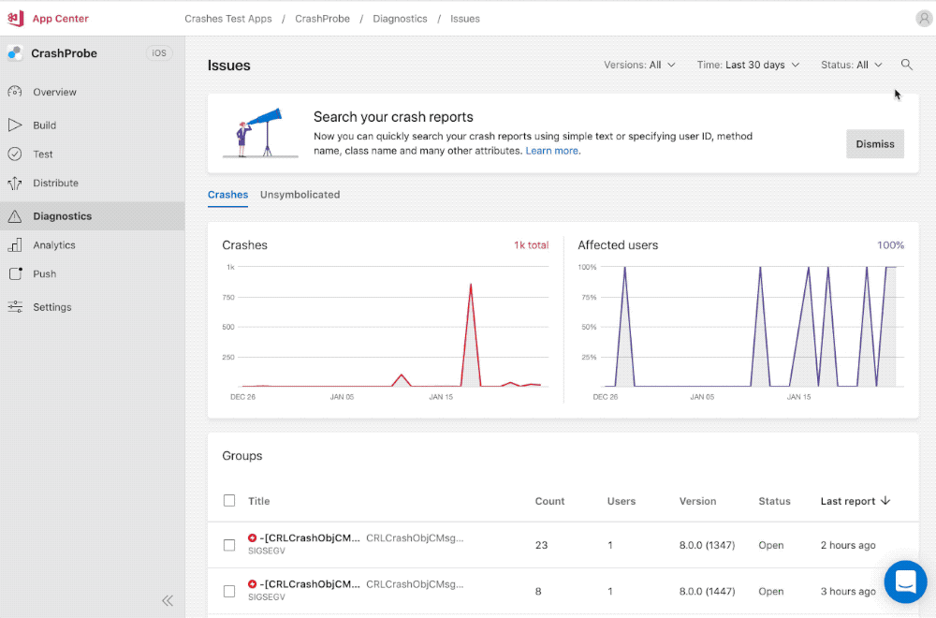
Task: Expand the Versions: All dropdown
Action: pos(638,65)
